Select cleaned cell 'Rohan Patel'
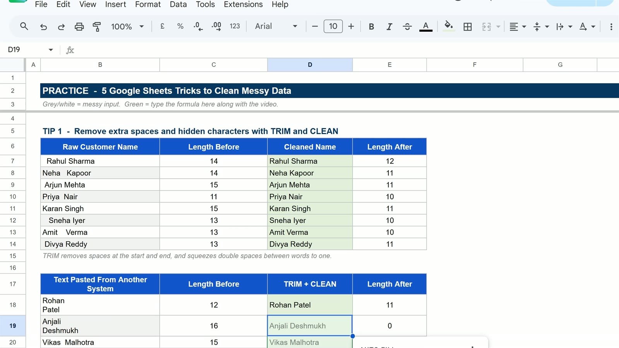This screenshot has height=348, width=619. (310, 305)
